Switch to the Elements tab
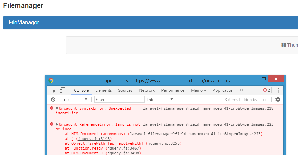Screen dimensions: 298x155 103,90
